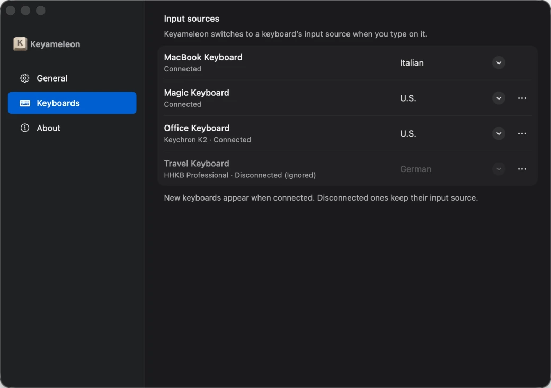The width and height of the screenshot is (551, 388).
Task: Close the Keyameleon window
Action: click(x=11, y=11)
